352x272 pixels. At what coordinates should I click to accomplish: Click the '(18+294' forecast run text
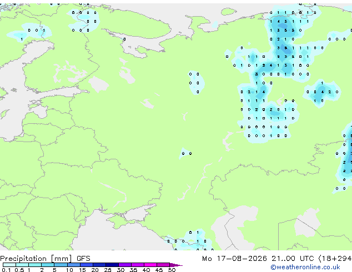(x=335, y=259)
